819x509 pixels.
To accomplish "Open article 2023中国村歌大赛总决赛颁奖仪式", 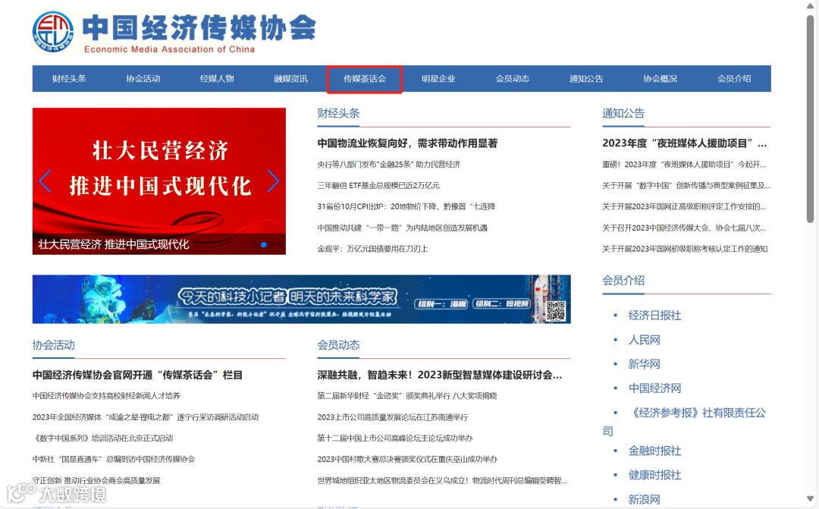I will tap(407, 460).
